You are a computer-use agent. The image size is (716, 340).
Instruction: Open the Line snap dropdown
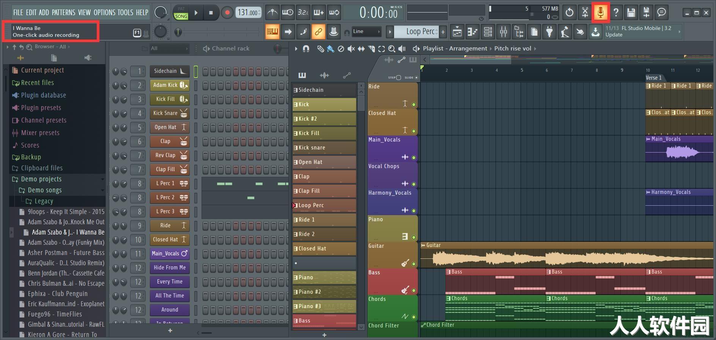(x=366, y=31)
